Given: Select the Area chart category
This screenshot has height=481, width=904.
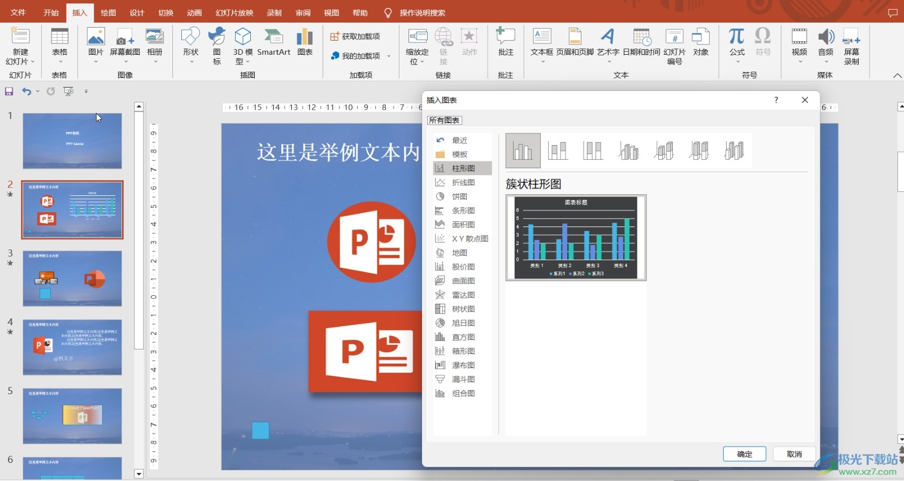Looking at the screenshot, I should 462,225.
